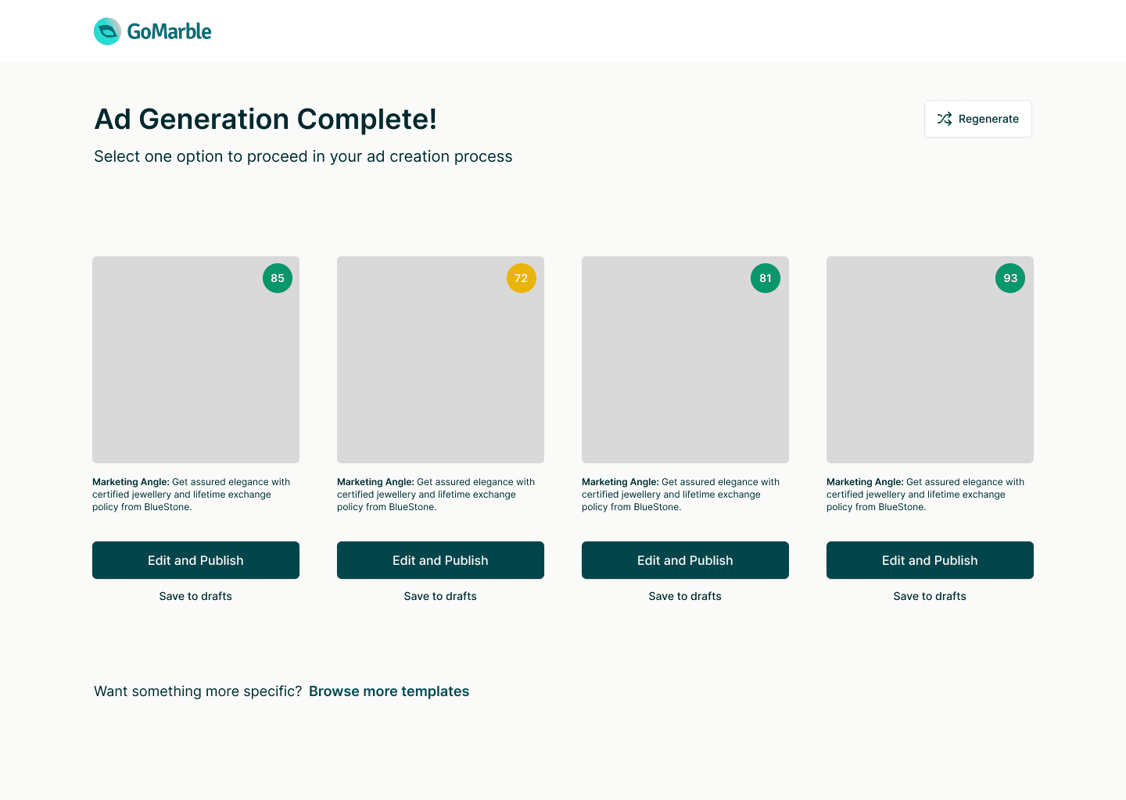Select the ad thumbnail scored 72

pyautogui.click(x=440, y=359)
